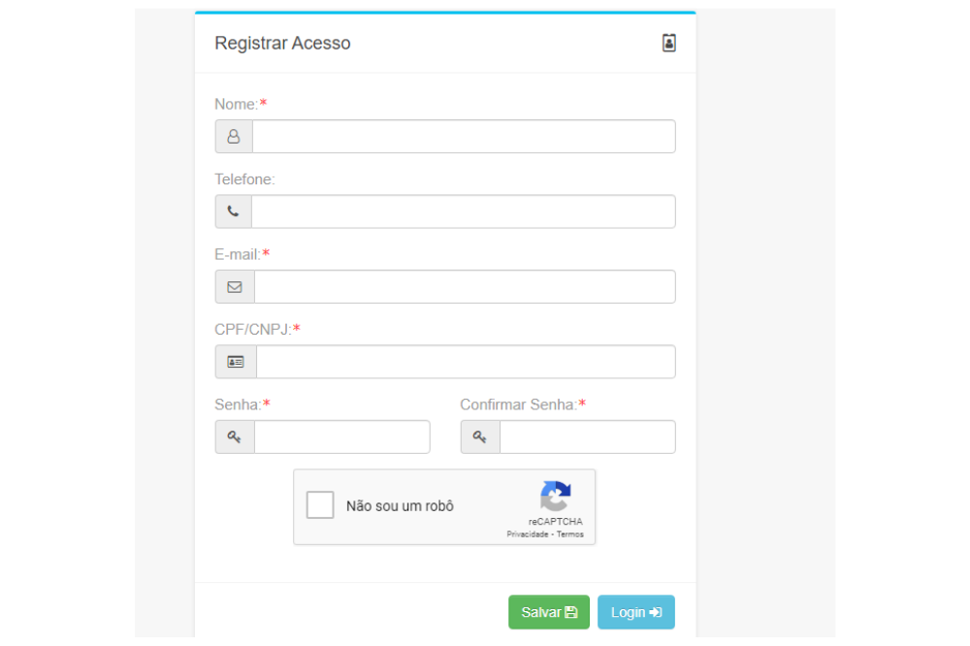
Task: Click the Registrar Acesso heading
Action: (x=282, y=44)
